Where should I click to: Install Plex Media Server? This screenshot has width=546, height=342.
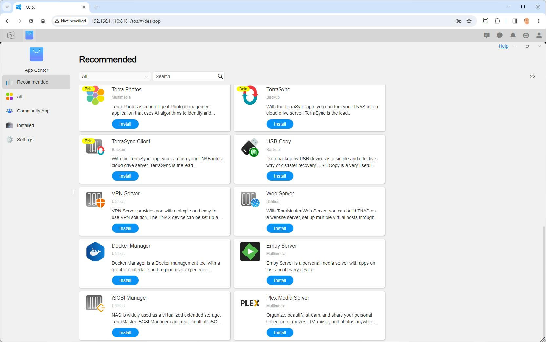point(280,332)
